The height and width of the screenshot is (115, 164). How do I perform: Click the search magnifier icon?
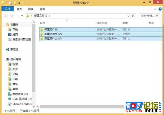click(x=157, y=16)
